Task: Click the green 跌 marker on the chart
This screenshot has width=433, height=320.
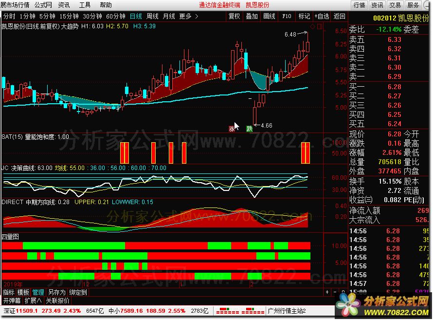Action: 250,129
